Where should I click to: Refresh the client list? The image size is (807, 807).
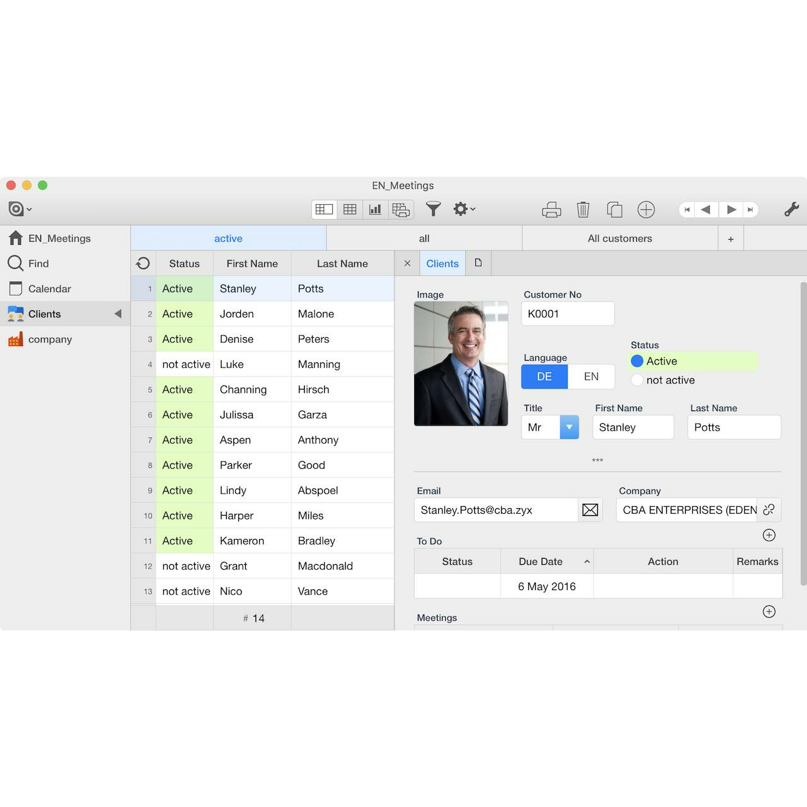(x=143, y=264)
